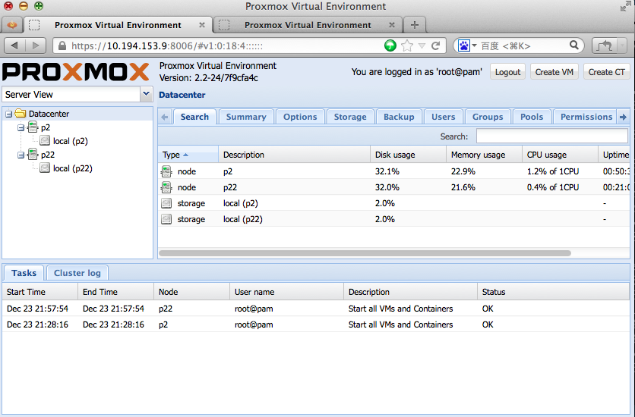635x417 pixels.
Task: Bookmark page with the star icon
Action: 407,45
